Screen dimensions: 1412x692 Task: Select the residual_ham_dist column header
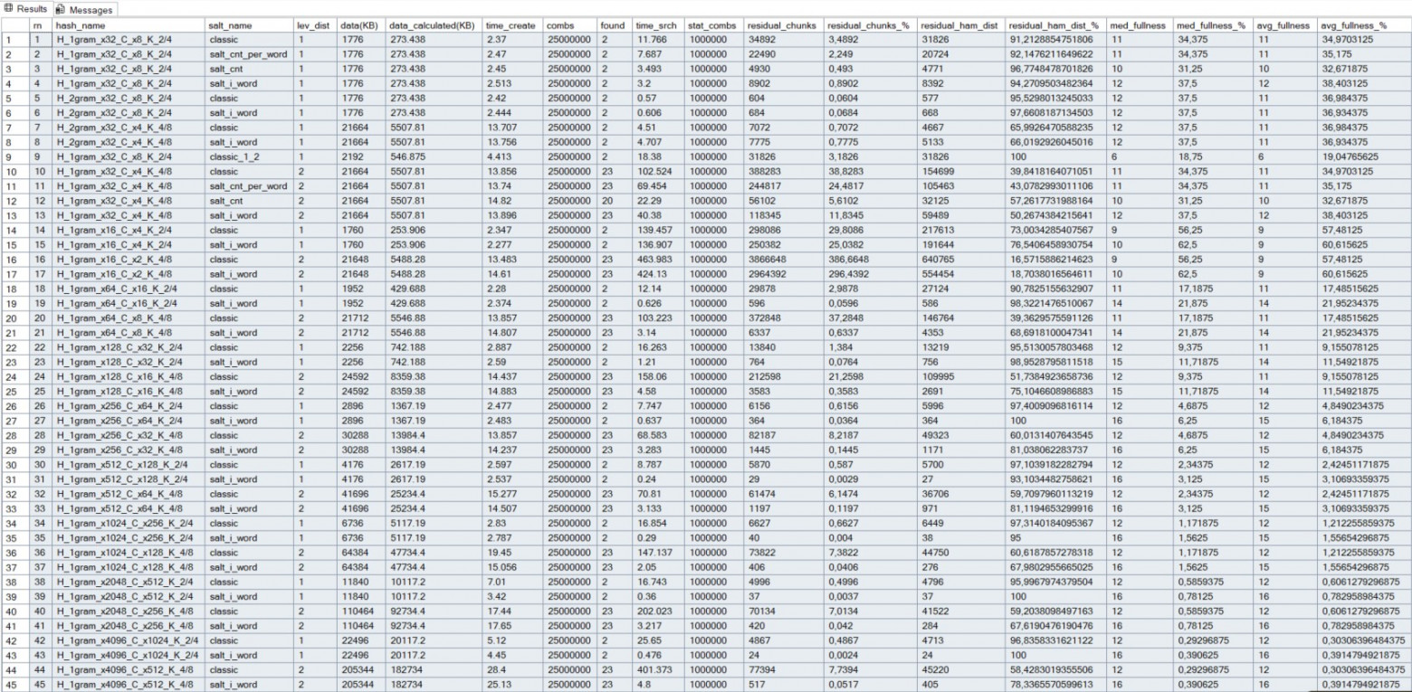pos(959,25)
